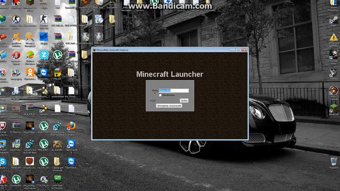Open the achievement folder icon

pyautogui.click(x=57, y=91)
